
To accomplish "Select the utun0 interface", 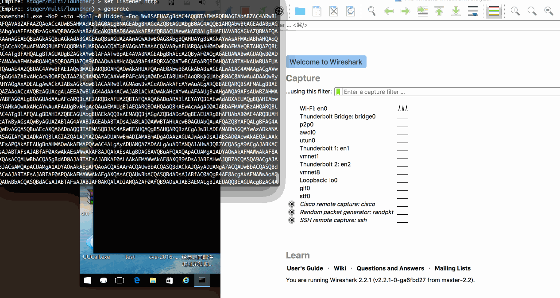I will pos(307,140).
